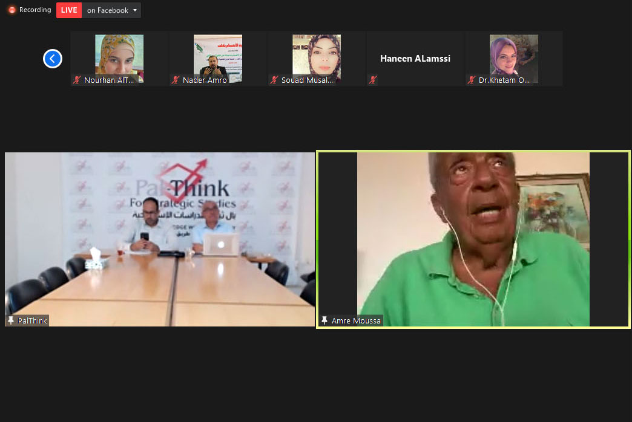Click muted mic icon on Nourhan's thumbnail
This screenshot has height=422, width=632.
(77, 80)
